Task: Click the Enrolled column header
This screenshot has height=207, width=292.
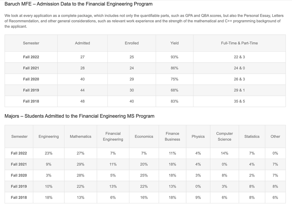Action: 132,43
